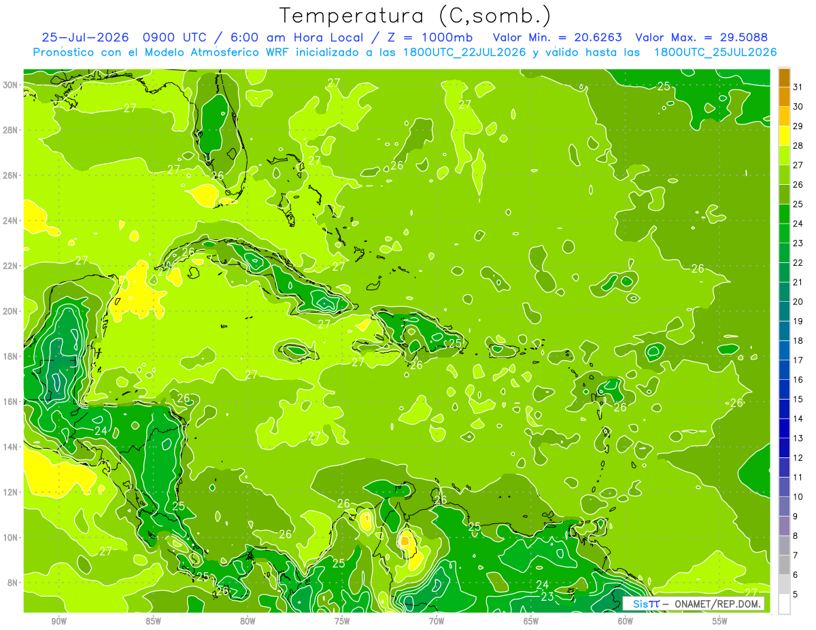Click the colorbar label 20
This screenshot has height=630, width=816.
(798, 302)
